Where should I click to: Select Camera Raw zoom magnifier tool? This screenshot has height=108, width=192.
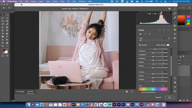click(x=175, y=78)
